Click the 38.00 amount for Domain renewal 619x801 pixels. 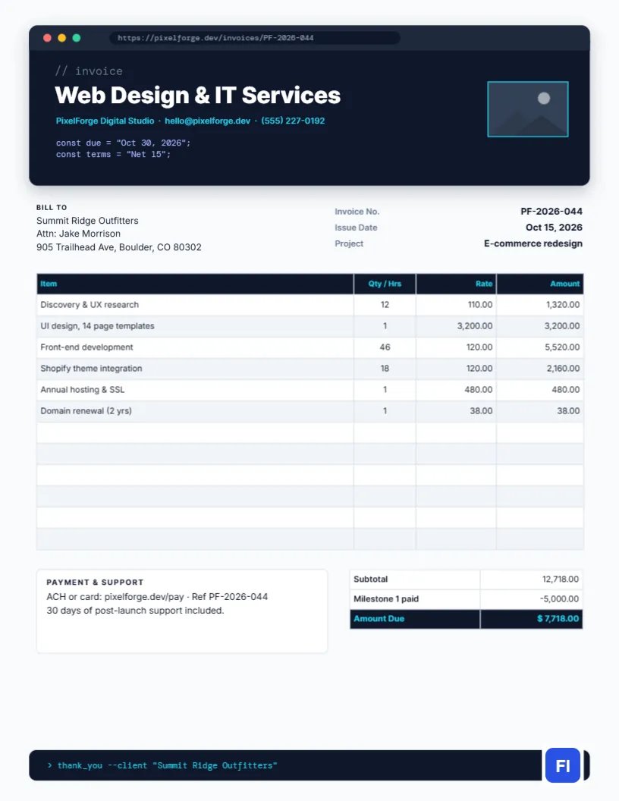click(568, 410)
